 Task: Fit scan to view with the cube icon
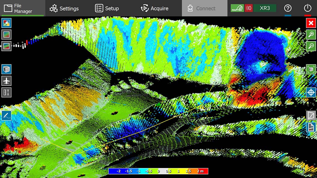[x=311, y=69]
